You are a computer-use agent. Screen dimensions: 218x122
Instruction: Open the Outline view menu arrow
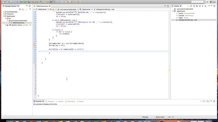[209, 6]
